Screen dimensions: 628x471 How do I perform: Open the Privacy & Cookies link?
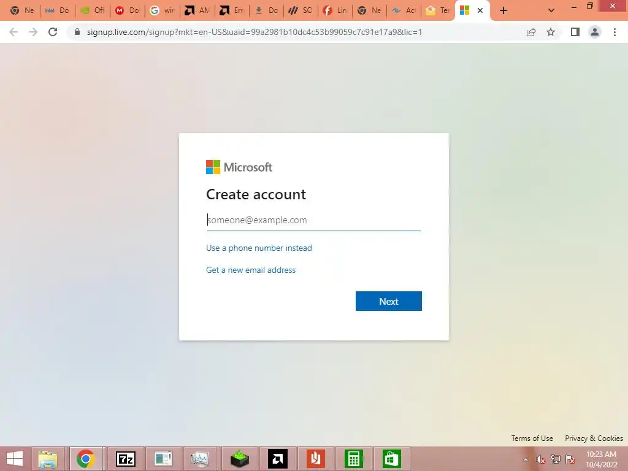click(x=594, y=438)
